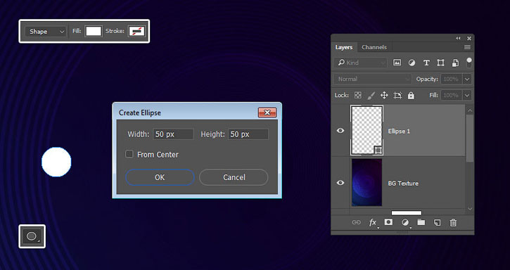Switch to the Channels tab
Screen dimensions: 510x270
(x=374, y=48)
